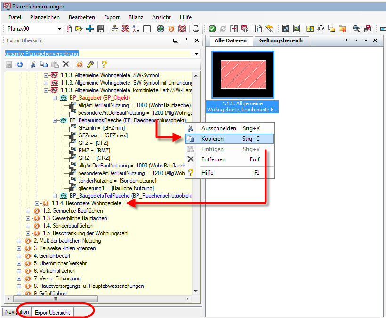The height and width of the screenshot is (318, 386).
Task: Click the yellow question mark icon in panel toolbar
Action: [x=104, y=64]
